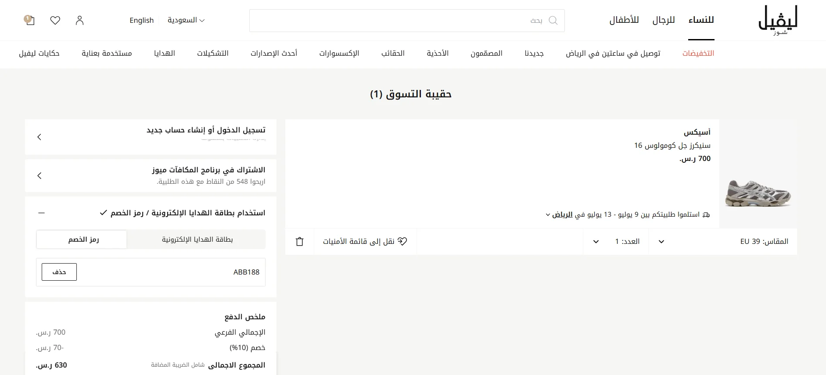The image size is (826, 375).
Task: Open the wishlist heart icon
Action: tap(55, 21)
